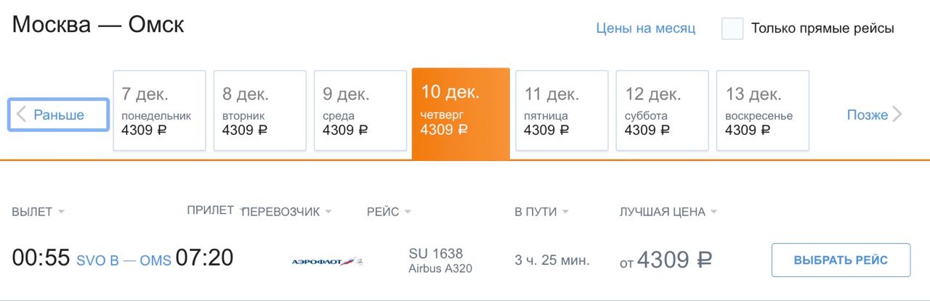Select the 11 дек. пятница date
This screenshot has width=930, height=301.
coord(562,110)
